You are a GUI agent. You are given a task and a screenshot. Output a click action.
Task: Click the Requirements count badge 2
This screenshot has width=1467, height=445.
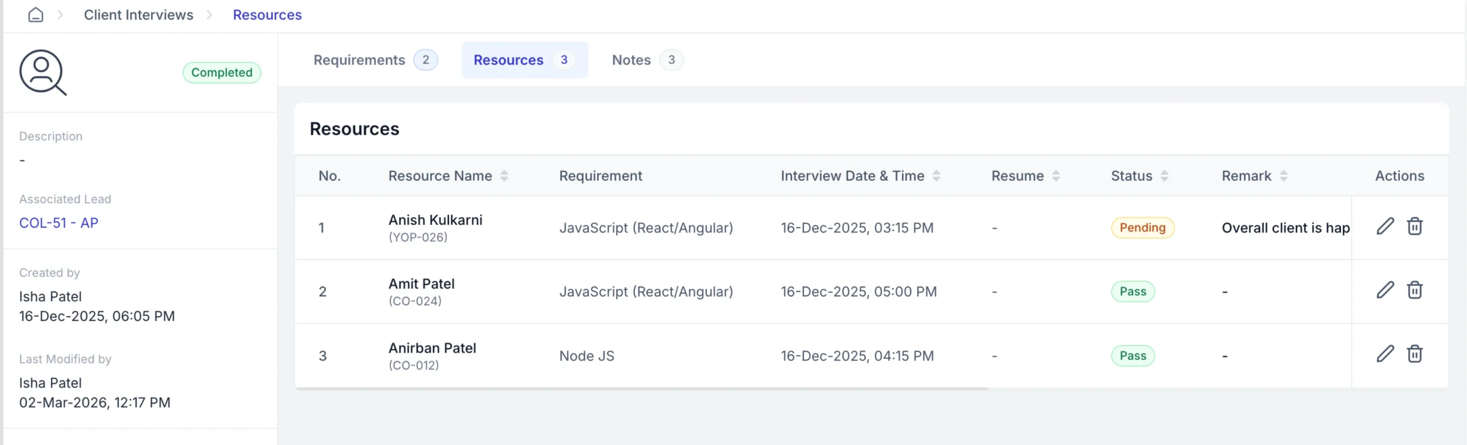[426, 60]
